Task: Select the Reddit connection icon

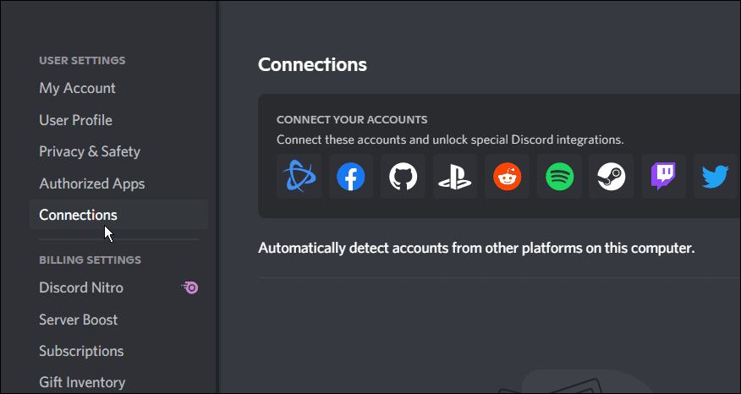Action: click(508, 177)
